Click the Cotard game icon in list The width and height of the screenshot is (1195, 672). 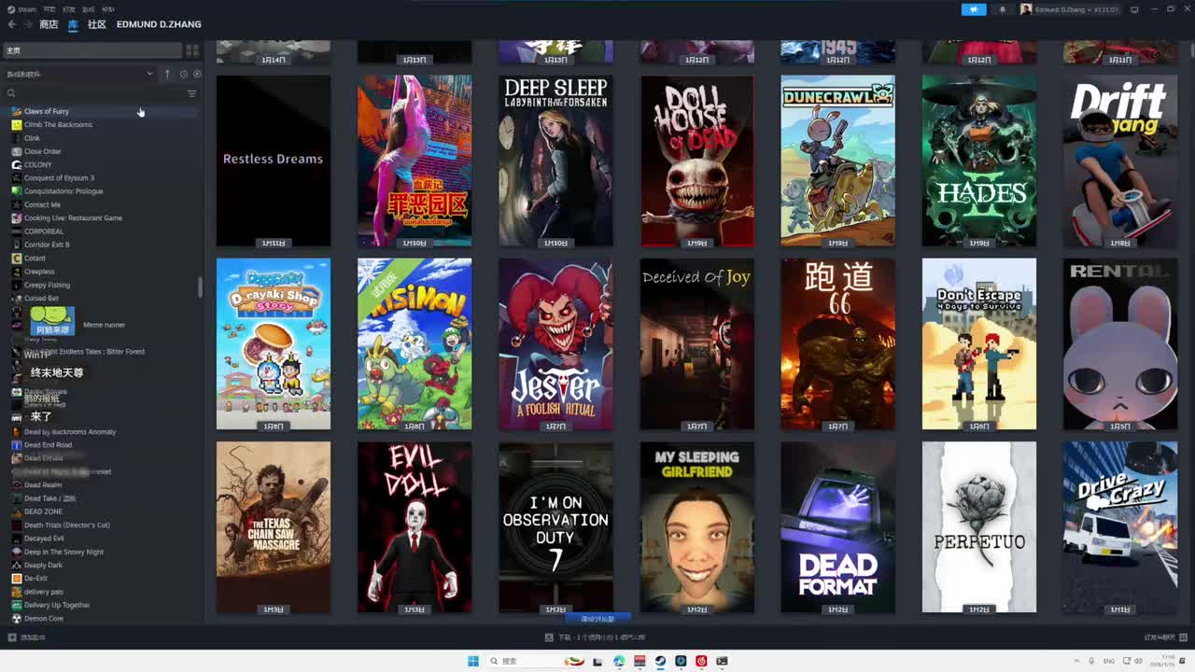pos(16,258)
